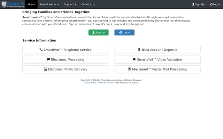Open Electronic Photo Delivery info

tap(66, 69)
